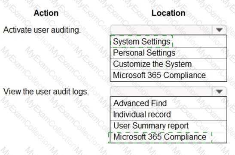Choose the option directly above User Summary report

click(168, 115)
